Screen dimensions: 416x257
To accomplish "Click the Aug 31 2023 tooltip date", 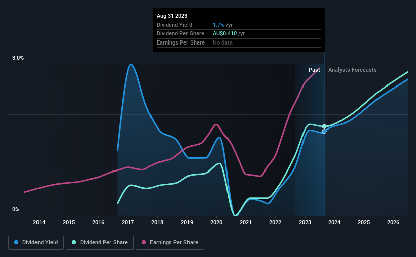I will pyautogui.click(x=172, y=16).
